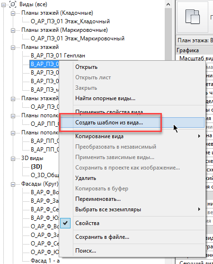Collapse Планы этажей (Кладочные) group
This screenshot has height=264, width=213.
tap(13, 13)
